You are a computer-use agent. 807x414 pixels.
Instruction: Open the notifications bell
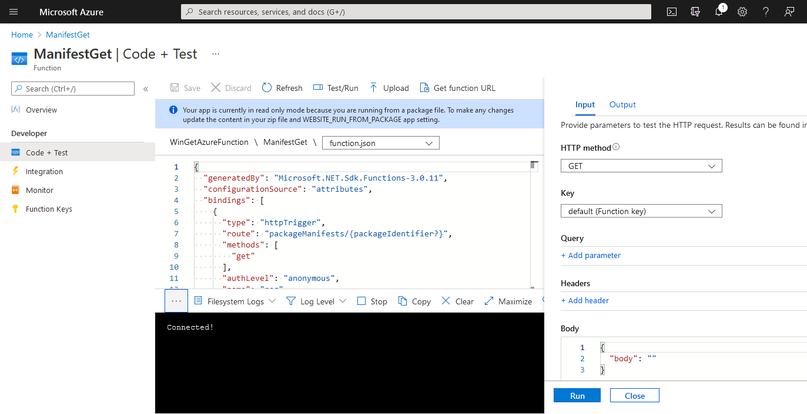[719, 12]
